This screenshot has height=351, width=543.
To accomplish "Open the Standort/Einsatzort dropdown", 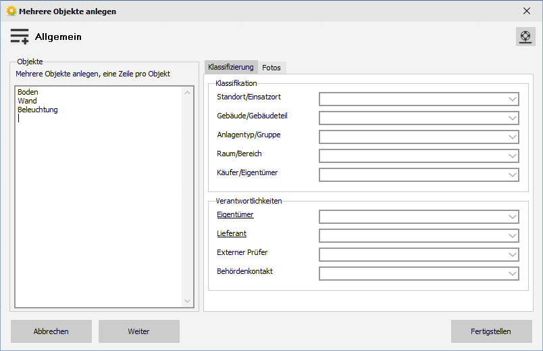I will point(419,99).
